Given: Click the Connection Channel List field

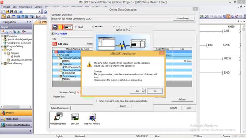Looking at the screenshot, I should (112, 19).
